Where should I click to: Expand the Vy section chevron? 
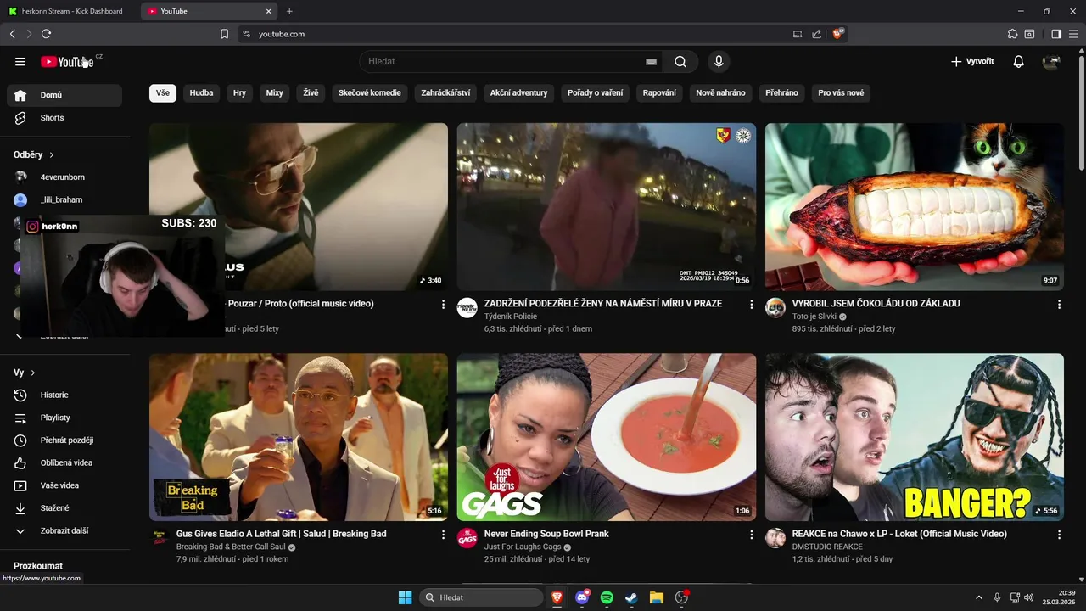pos(33,373)
